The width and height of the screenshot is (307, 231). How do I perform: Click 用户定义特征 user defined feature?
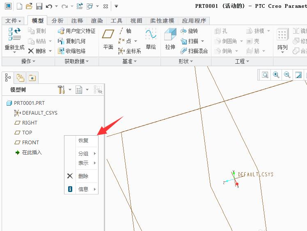(x=77, y=31)
